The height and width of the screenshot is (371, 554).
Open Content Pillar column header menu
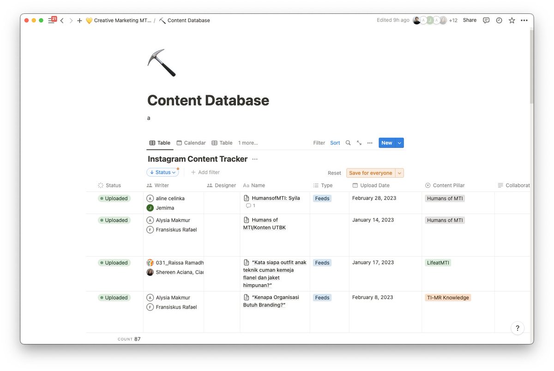445,185
